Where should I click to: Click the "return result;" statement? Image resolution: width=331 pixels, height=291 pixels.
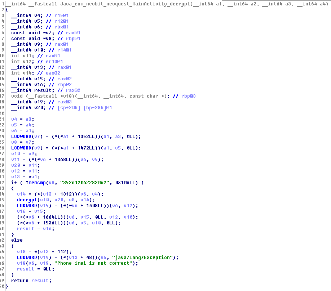pos(31,281)
